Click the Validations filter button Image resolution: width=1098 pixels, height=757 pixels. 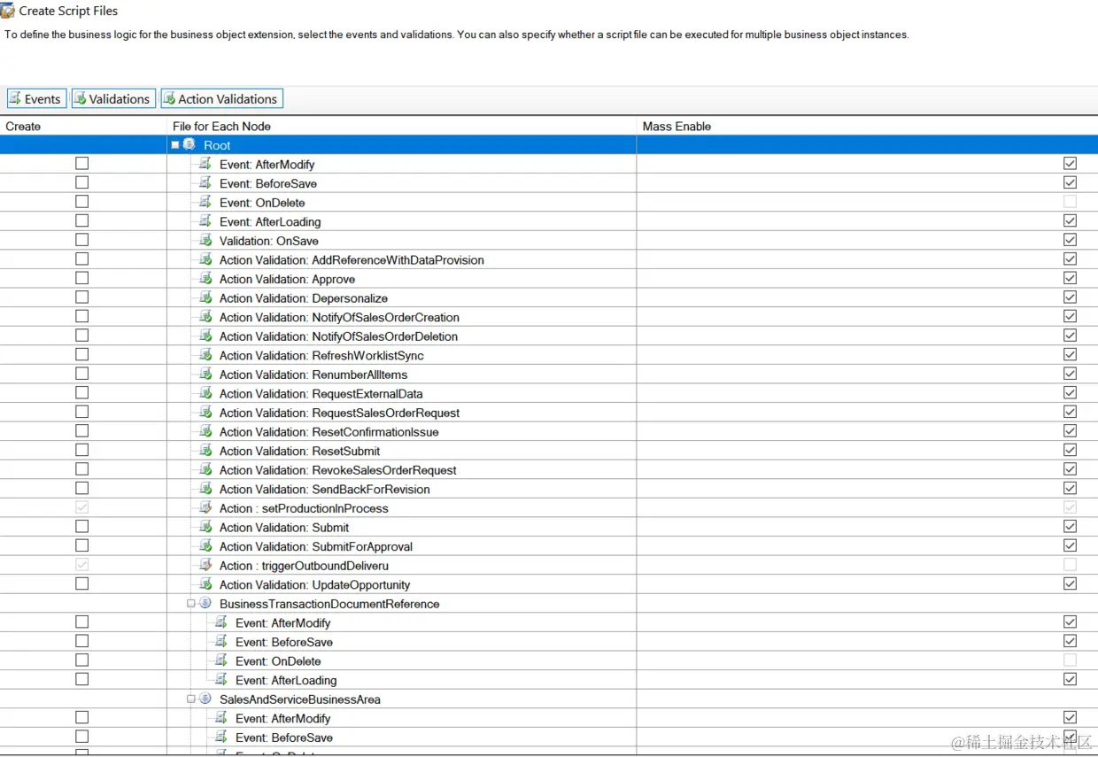tap(112, 99)
